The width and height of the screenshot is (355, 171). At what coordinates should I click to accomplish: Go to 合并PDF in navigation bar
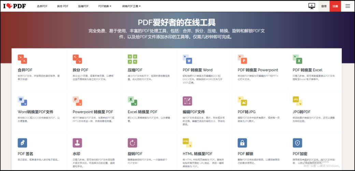pyautogui.click(x=42, y=6)
